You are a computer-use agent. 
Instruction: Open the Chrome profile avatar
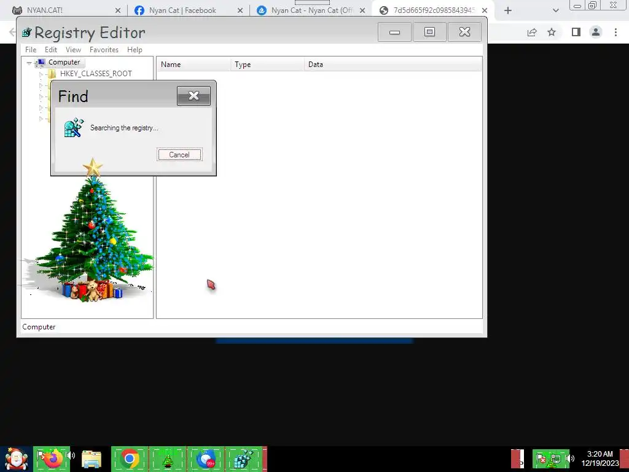[596, 32]
